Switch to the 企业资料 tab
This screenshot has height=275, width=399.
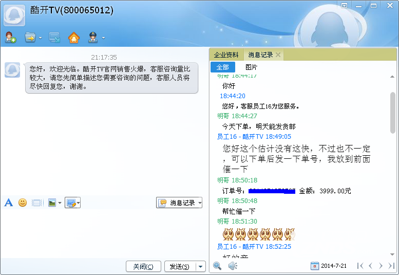[226, 55]
